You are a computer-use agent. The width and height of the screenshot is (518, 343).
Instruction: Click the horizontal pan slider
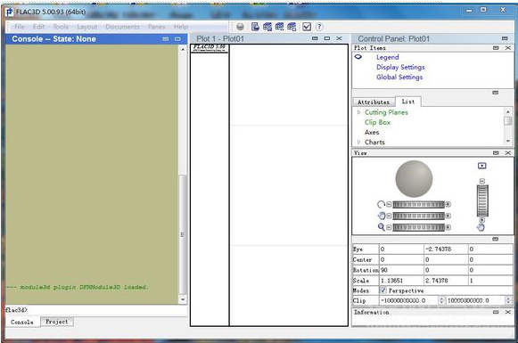tap(418, 216)
